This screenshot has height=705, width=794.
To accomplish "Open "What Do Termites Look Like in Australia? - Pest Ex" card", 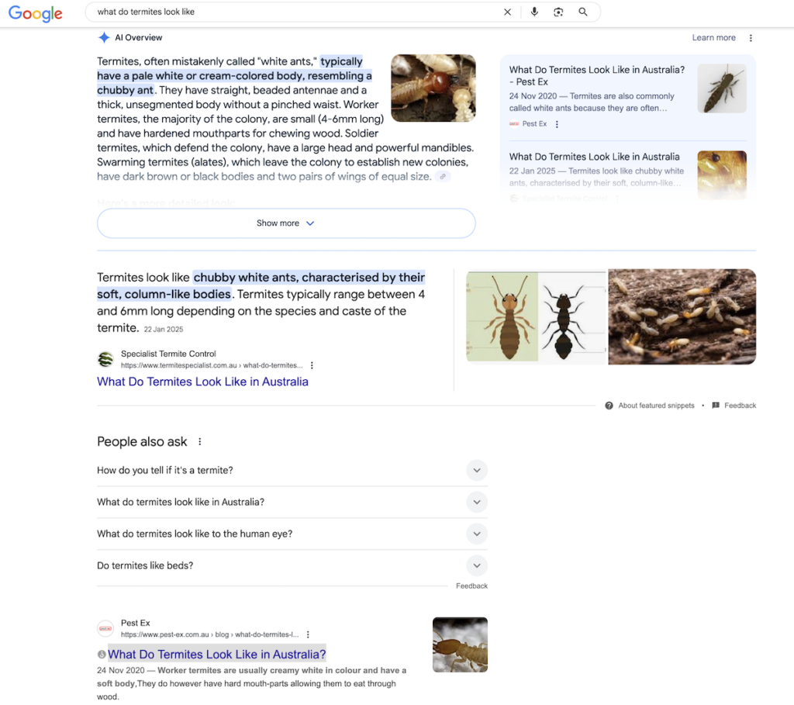I will coord(597,76).
